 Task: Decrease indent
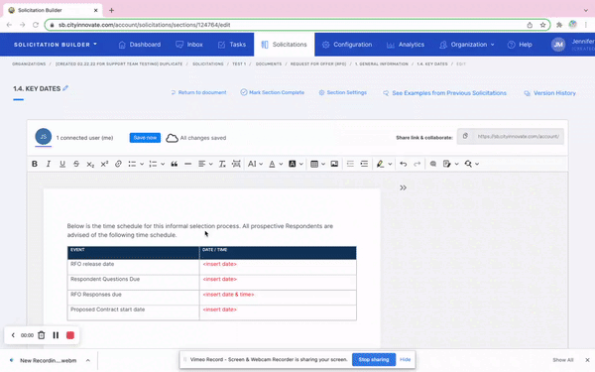[x=350, y=164]
